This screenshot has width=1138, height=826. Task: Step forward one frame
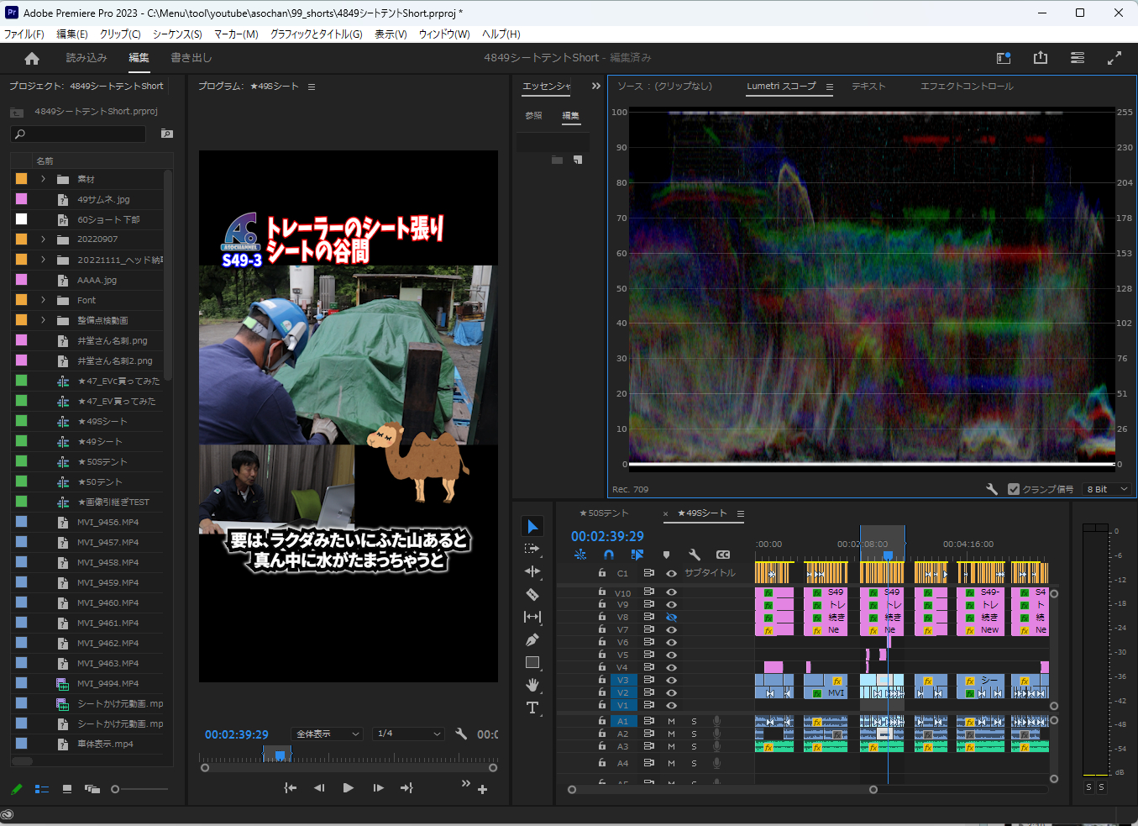pos(378,787)
